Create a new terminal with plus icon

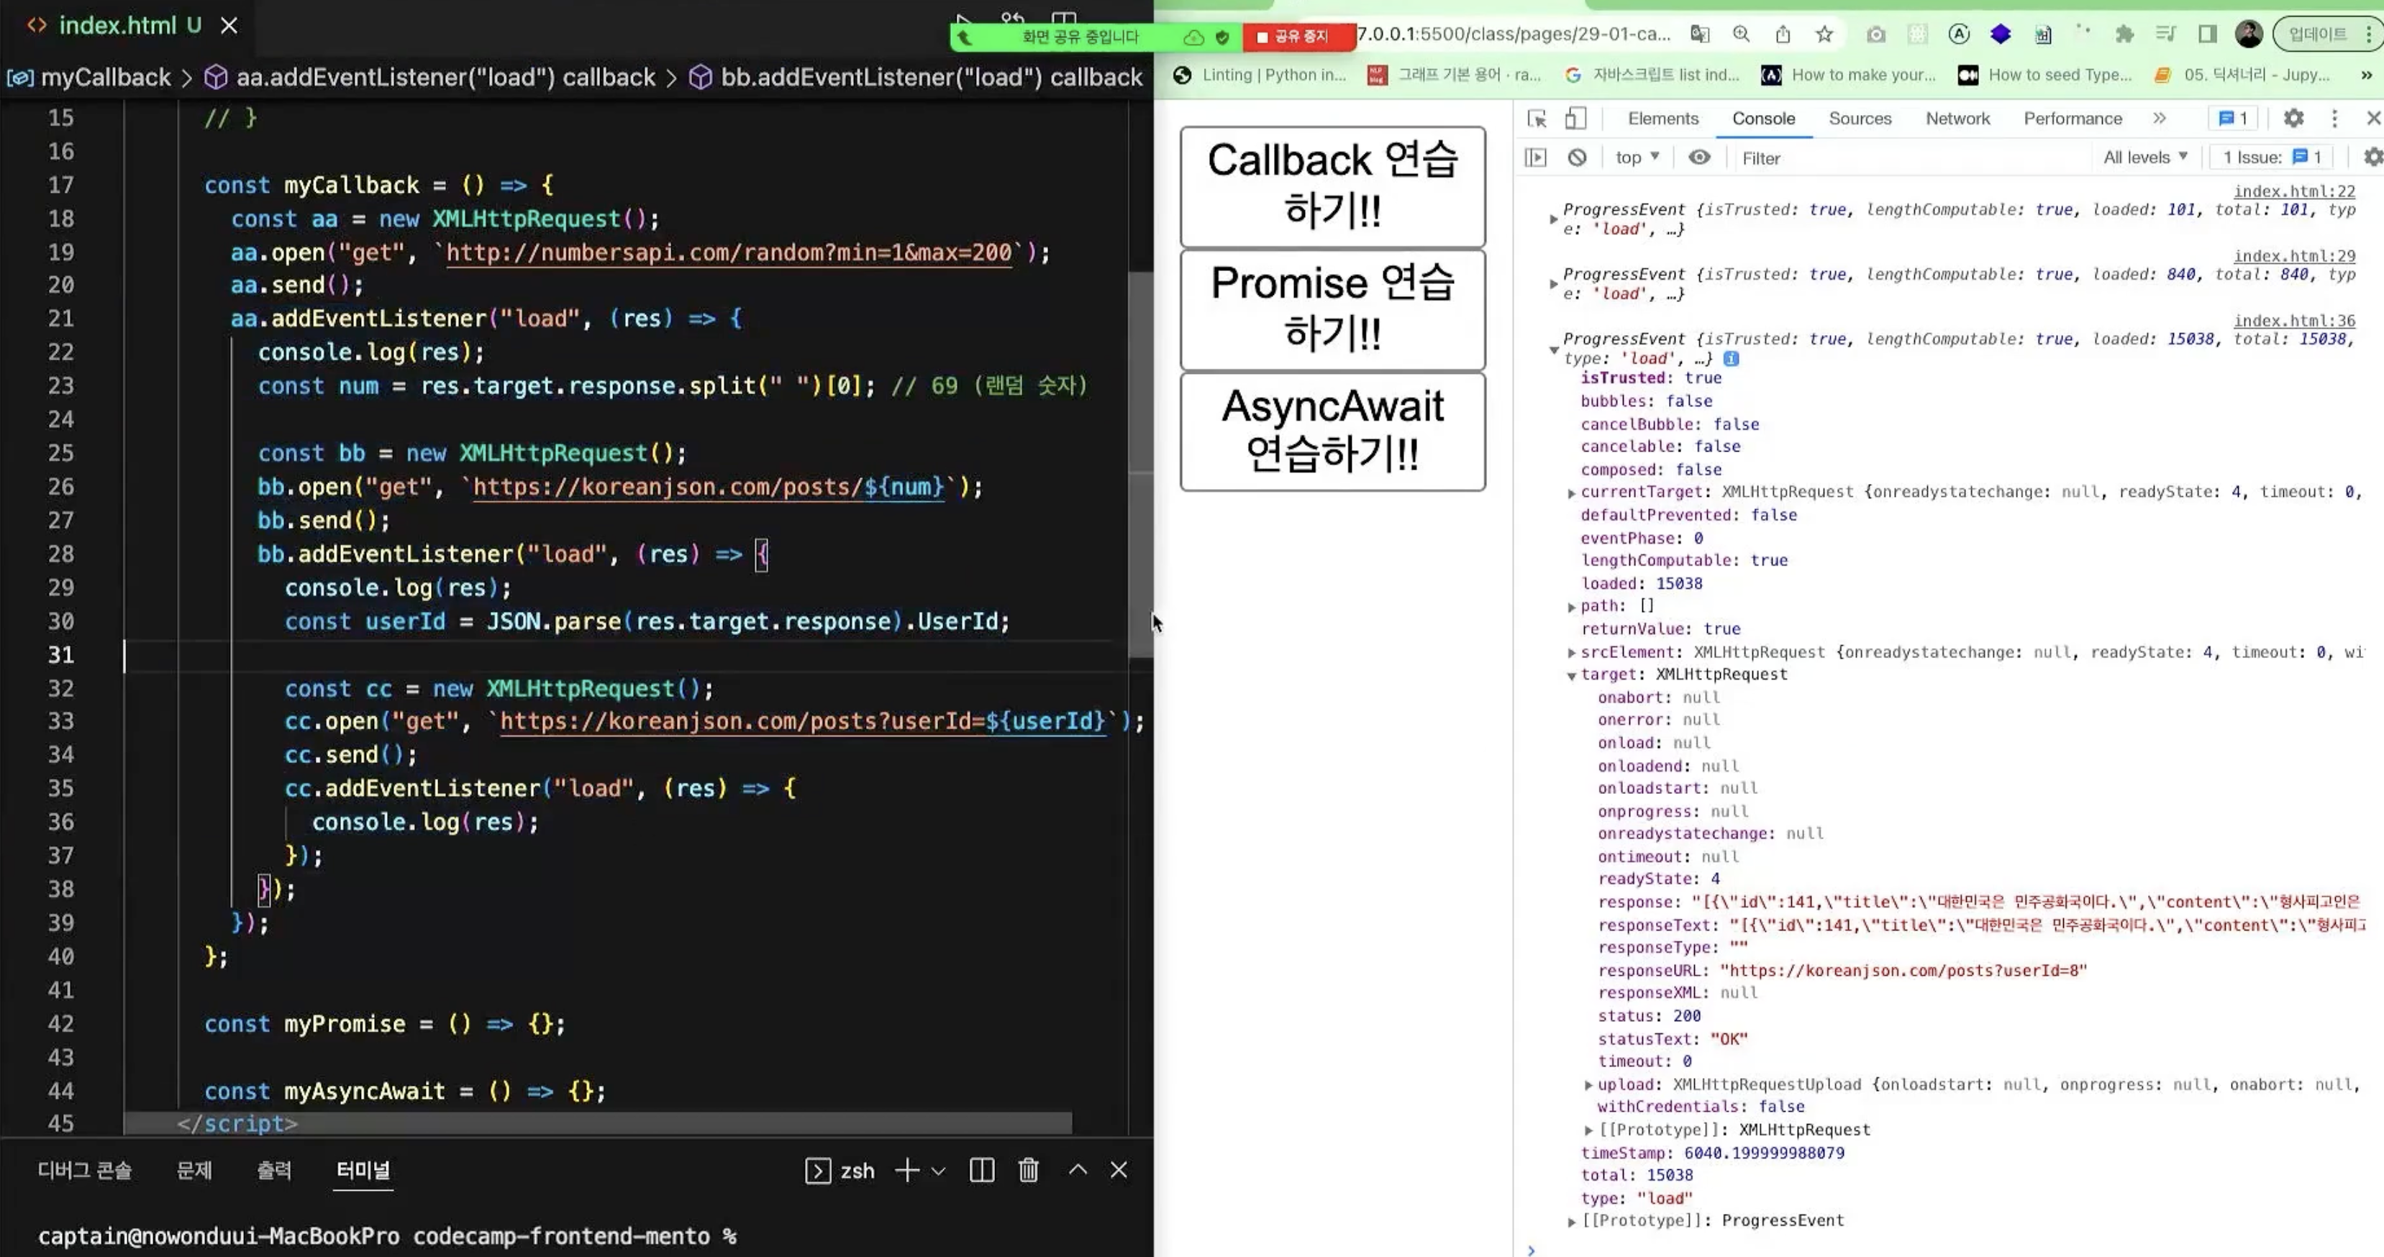907,1170
